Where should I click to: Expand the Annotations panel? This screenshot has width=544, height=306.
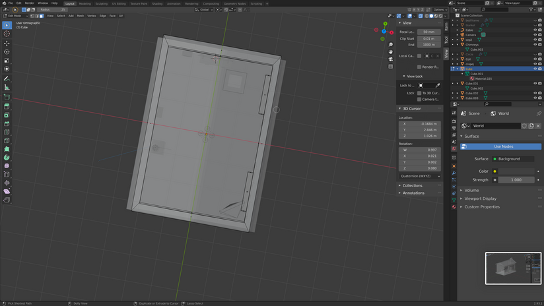(x=413, y=193)
